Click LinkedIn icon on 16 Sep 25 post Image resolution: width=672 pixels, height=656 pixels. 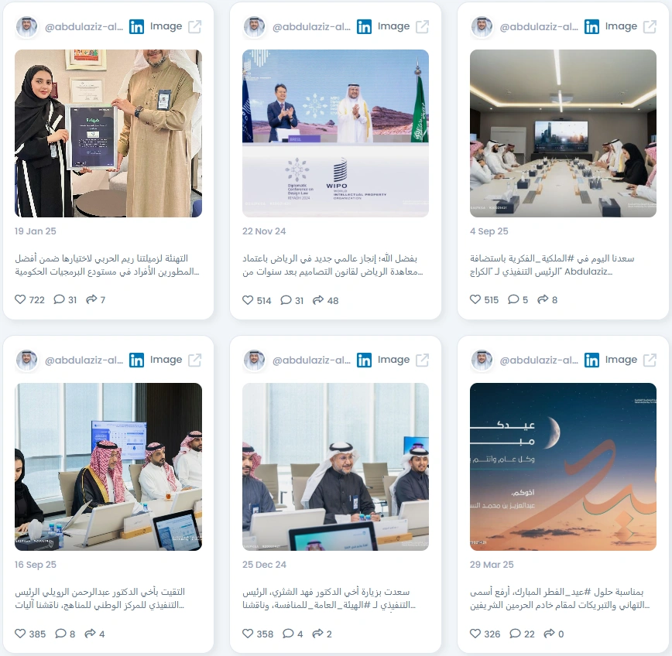point(136,360)
